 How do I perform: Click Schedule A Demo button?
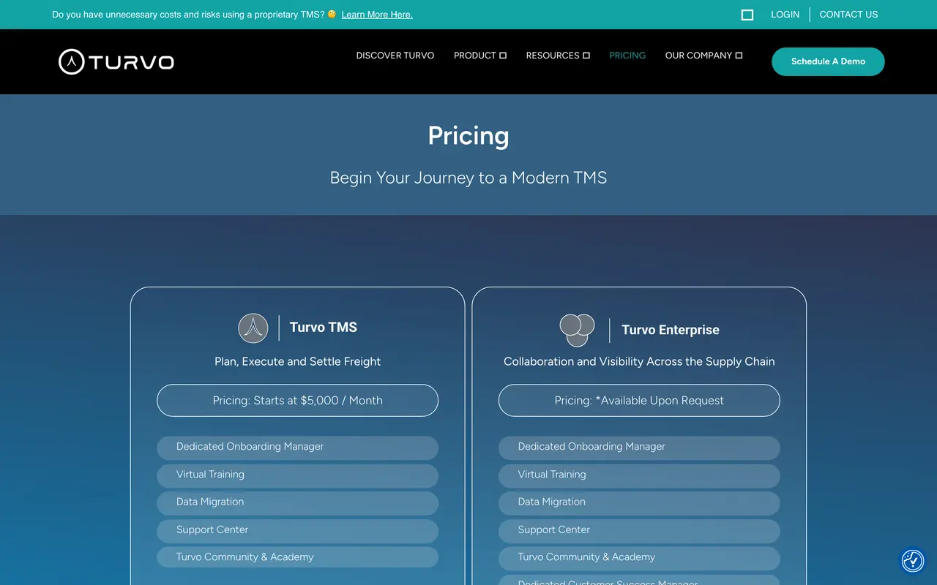point(828,61)
